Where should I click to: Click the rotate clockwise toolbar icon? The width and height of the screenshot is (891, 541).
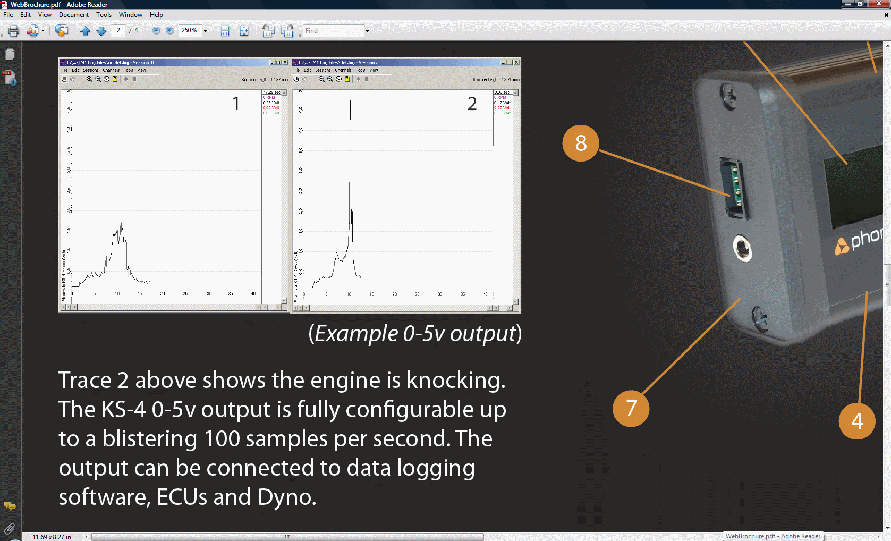[287, 31]
